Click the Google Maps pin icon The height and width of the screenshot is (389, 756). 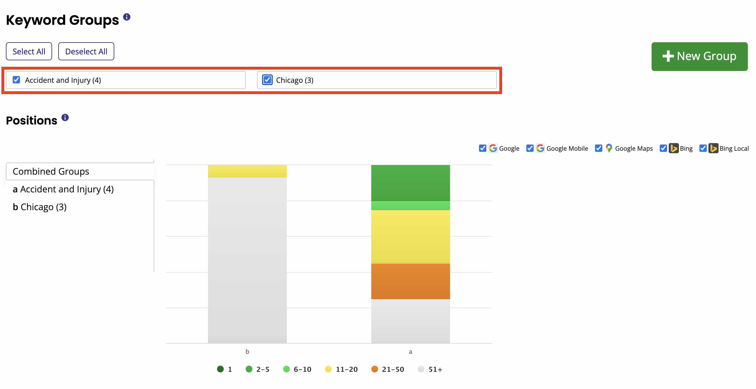tap(609, 148)
